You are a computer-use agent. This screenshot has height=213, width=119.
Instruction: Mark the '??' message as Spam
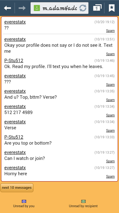click(x=110, y=31)
